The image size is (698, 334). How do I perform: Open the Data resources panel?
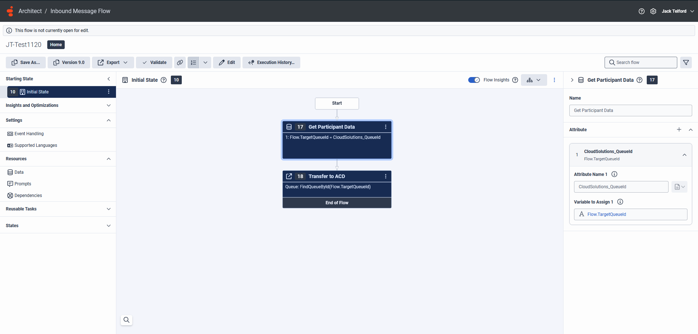pyautogui.click(x=19, y=172)
